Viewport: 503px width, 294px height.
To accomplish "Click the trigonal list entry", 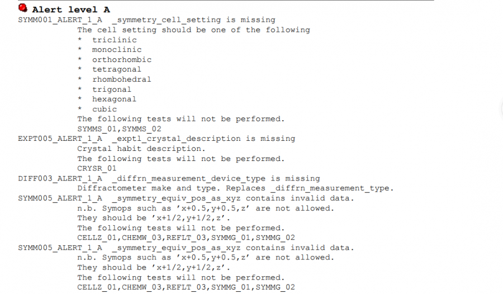I will [112, 89].
